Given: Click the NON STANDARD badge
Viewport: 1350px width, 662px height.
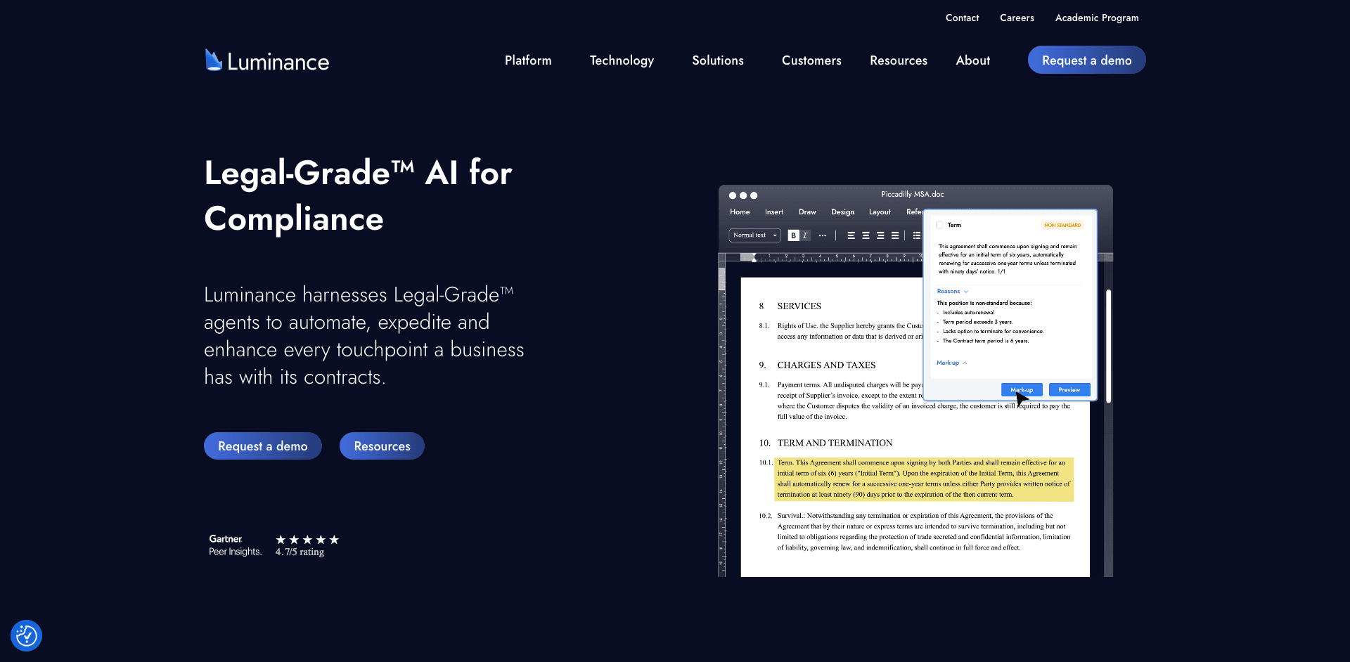Looking at the screenshot, I should 1062,225.
